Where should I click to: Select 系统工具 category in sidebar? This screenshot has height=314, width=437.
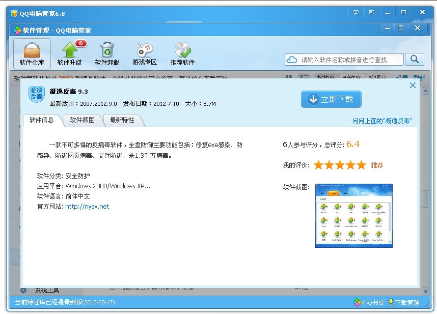[x=47, y=291]
